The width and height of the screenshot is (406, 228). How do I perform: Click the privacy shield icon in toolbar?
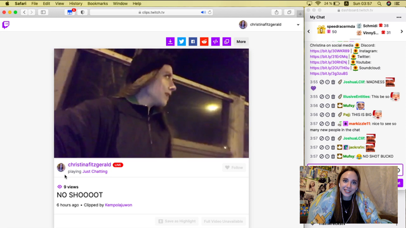[x=82, y=12]
